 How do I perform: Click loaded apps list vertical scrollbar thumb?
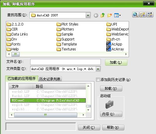point(88,106)
